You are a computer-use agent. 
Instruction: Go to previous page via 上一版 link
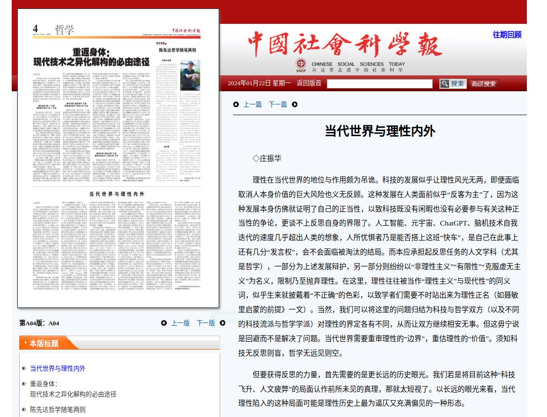(180, 323)
